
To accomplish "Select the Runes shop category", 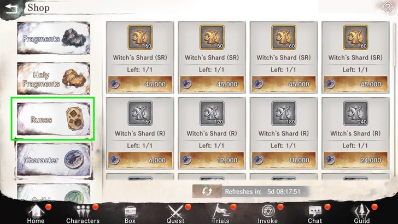I will [x=54, y=119].
